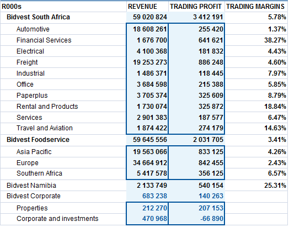Click trading profit value 3 412 191

208,17
